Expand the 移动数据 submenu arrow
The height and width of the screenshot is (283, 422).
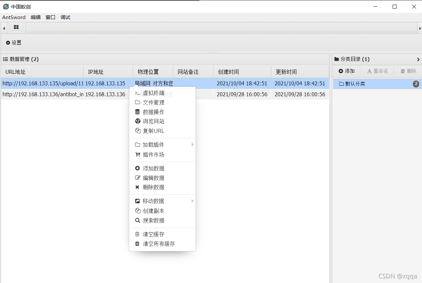pyautogui.click(x=192, y=201)
